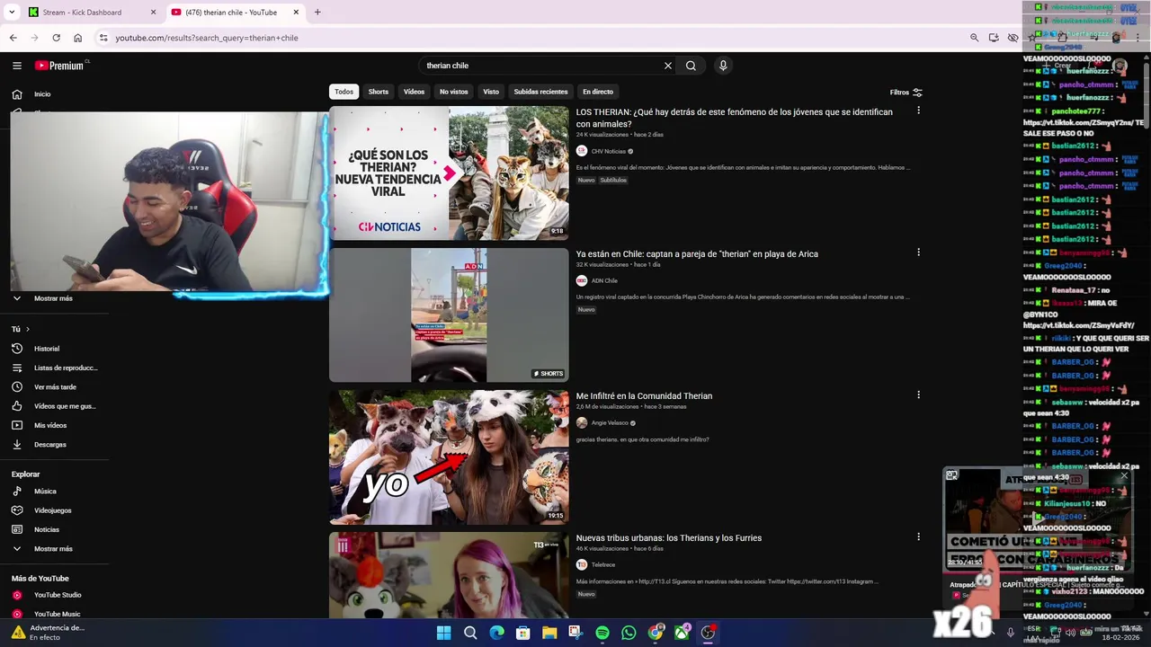Select the En directo filter chip
Screen dimensions: 1151x647
tap(598, 92)
